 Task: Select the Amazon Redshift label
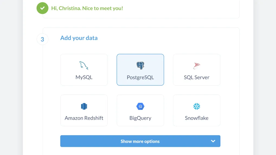(x=84, y=118)
